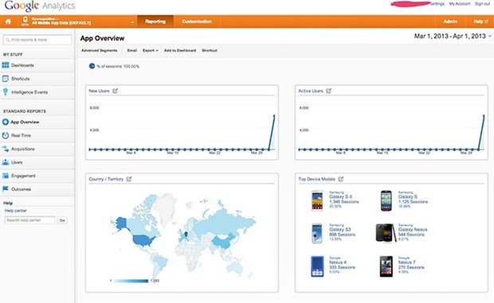This screenshot has width=494, height=303.
Task: Open Top Device Models report link icon
Action: pyautogui.click(x=341, y=179)
